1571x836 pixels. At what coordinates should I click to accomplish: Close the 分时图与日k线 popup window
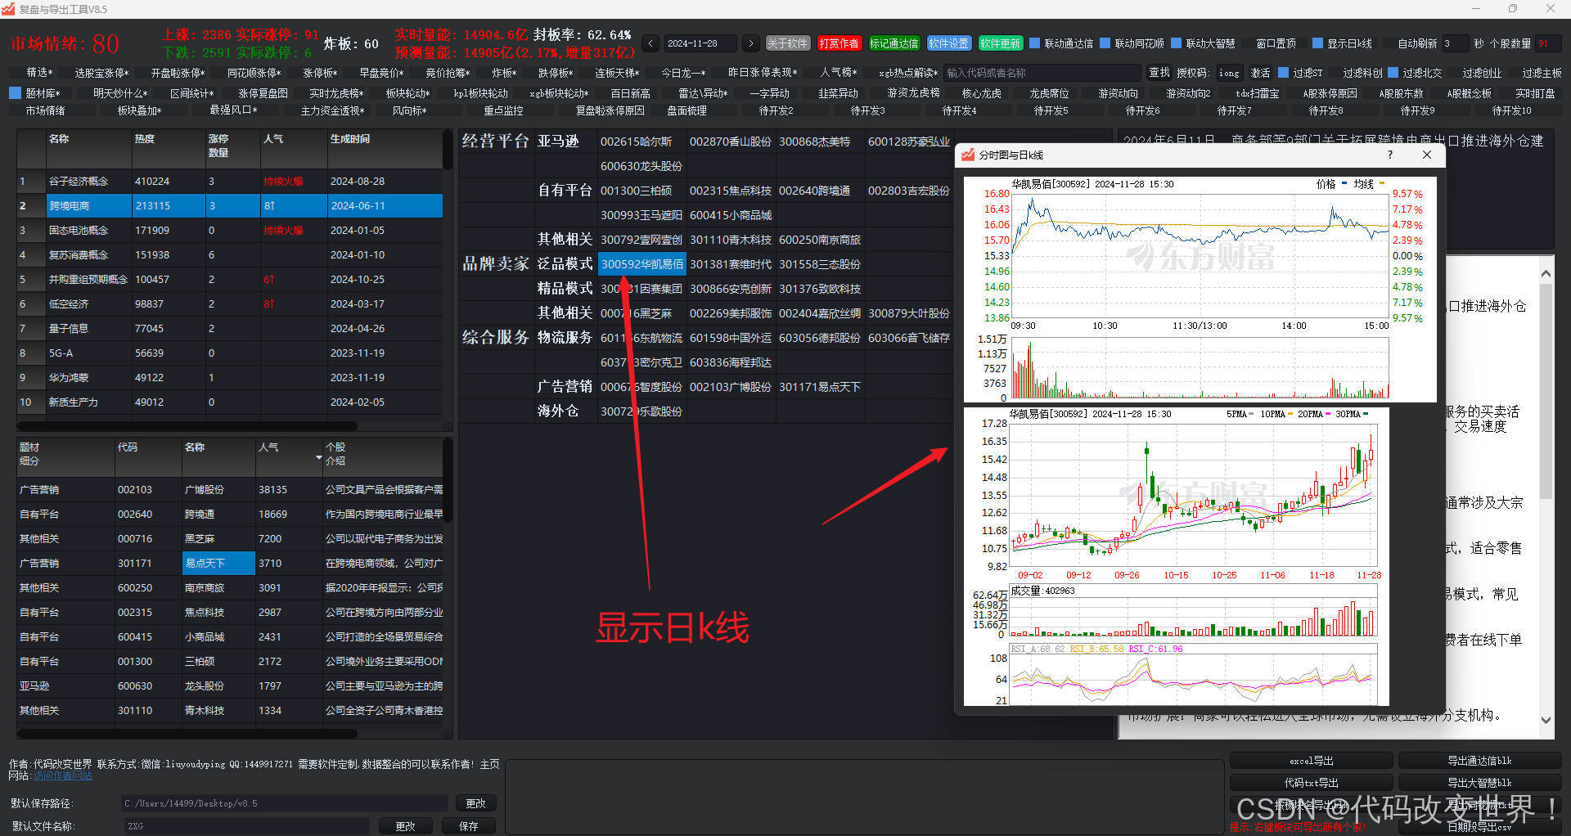point(1427,155)
